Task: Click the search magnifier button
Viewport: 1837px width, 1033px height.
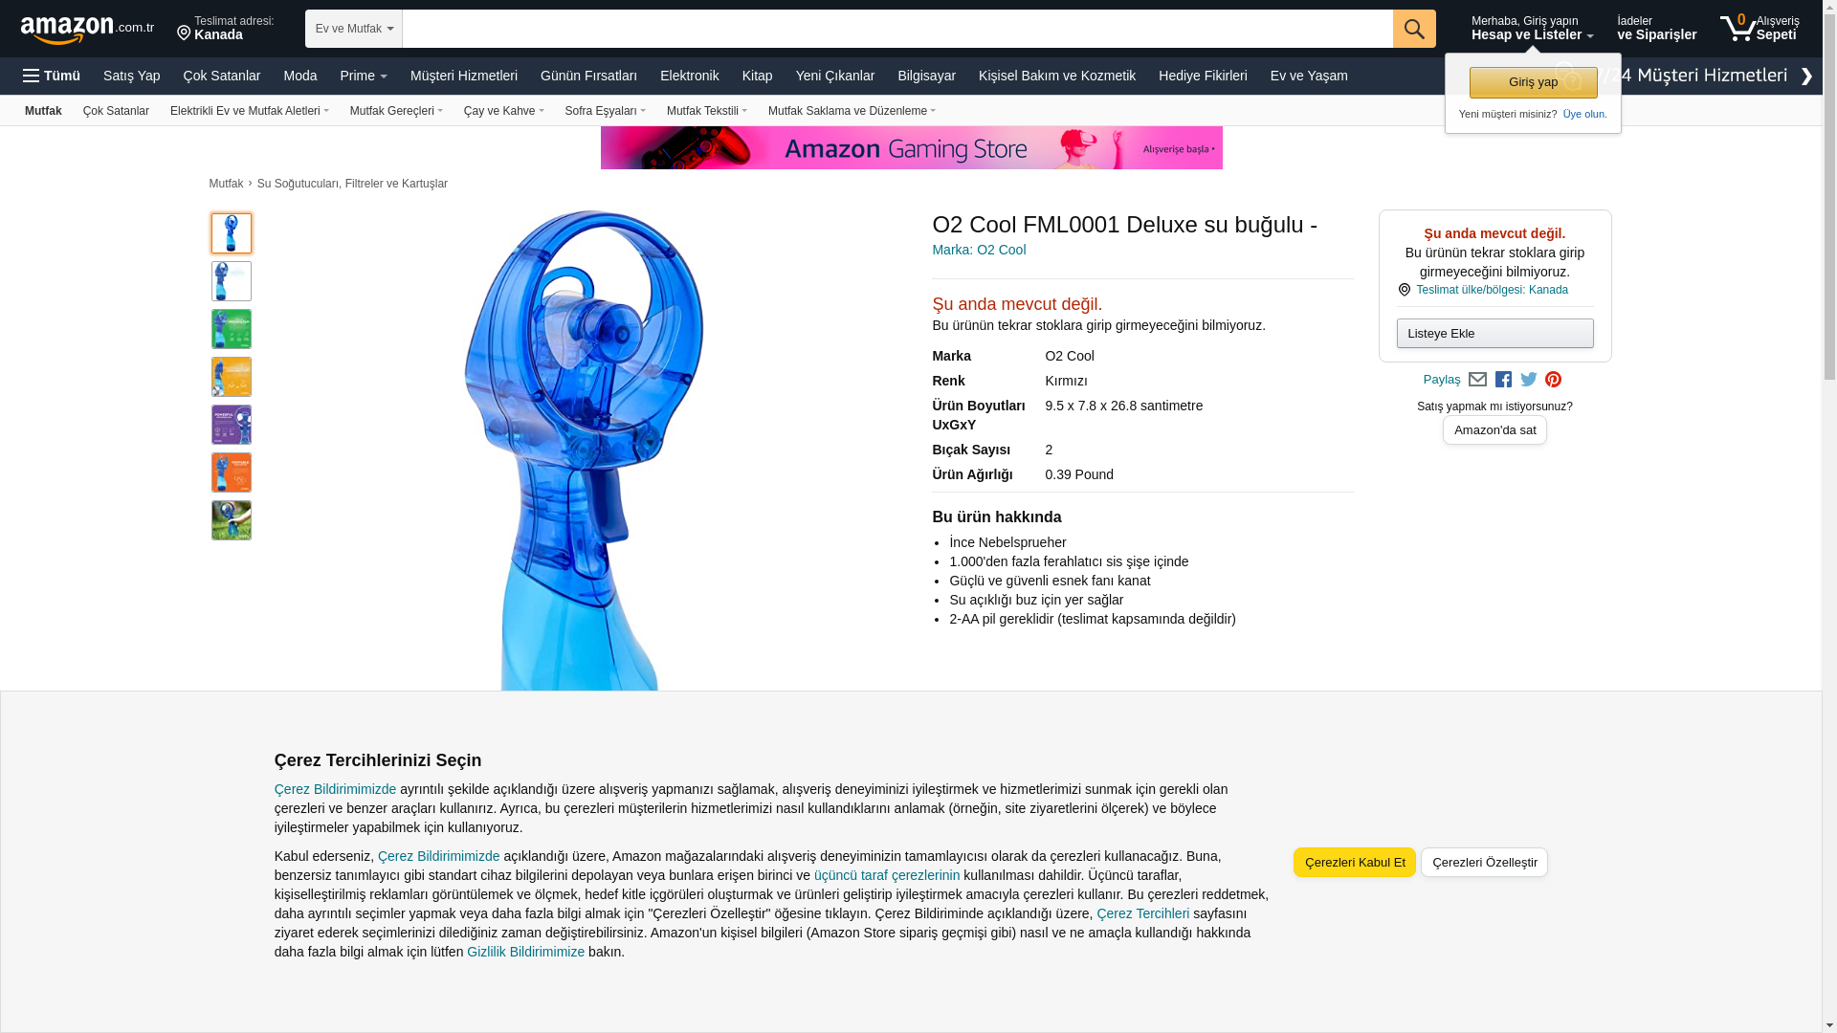Action: [1414, 29]
